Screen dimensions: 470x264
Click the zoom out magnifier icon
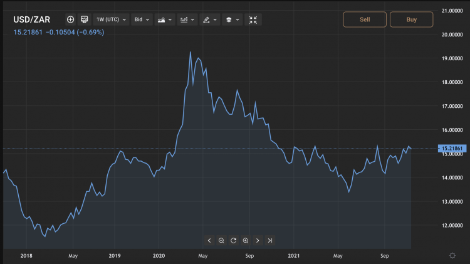coord(221,241)
